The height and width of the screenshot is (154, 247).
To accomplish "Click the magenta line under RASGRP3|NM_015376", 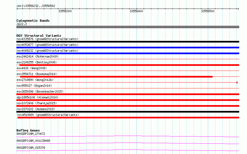I will 128,150.
